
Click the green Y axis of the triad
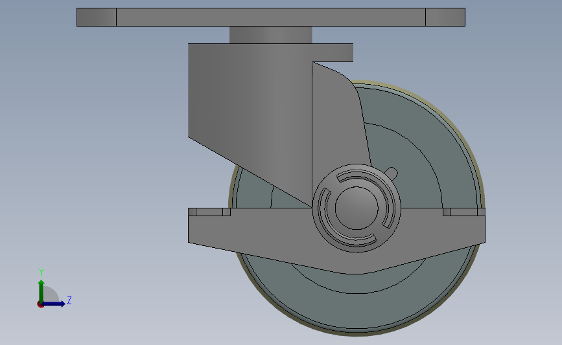tap(41, 291)
